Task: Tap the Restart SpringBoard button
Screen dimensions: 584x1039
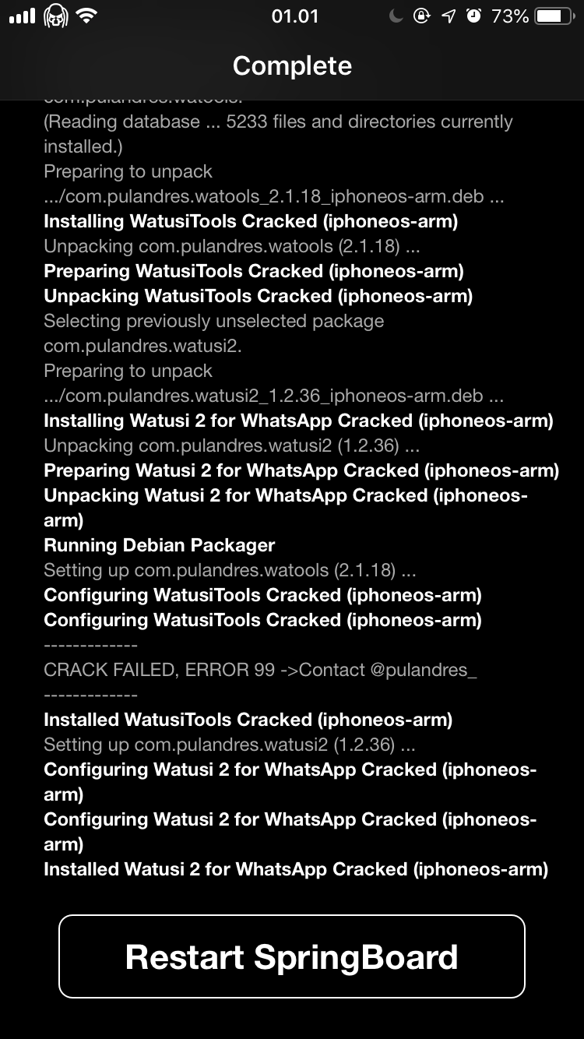Action: click(x=292, y=956)
